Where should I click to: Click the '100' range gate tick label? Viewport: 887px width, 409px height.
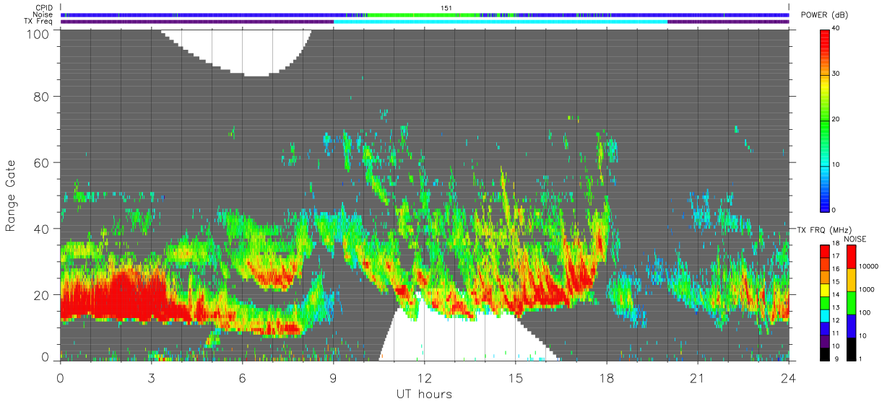36,34
